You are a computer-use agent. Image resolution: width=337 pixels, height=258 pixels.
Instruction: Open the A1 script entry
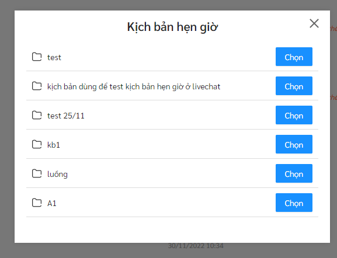point(52,204)
